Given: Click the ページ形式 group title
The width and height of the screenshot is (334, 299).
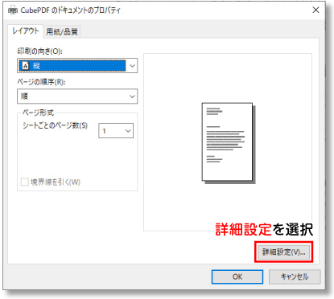Looking at the screenshot, I should [x=38, y=113].
